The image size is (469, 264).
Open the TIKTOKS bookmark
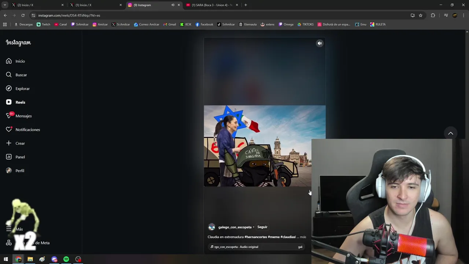305,25
